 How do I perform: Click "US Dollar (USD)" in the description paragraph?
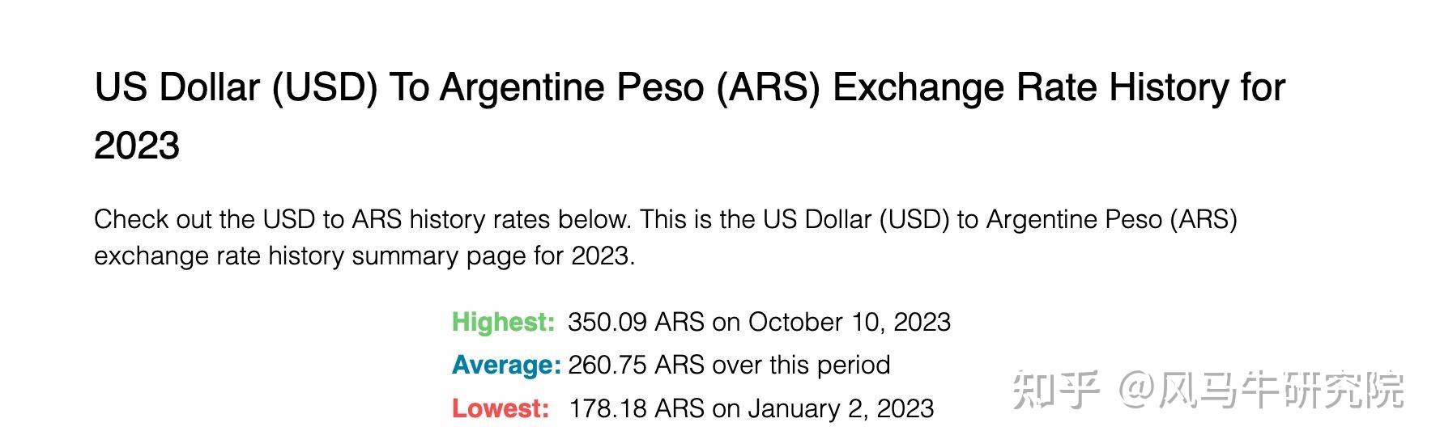point(856,219)
